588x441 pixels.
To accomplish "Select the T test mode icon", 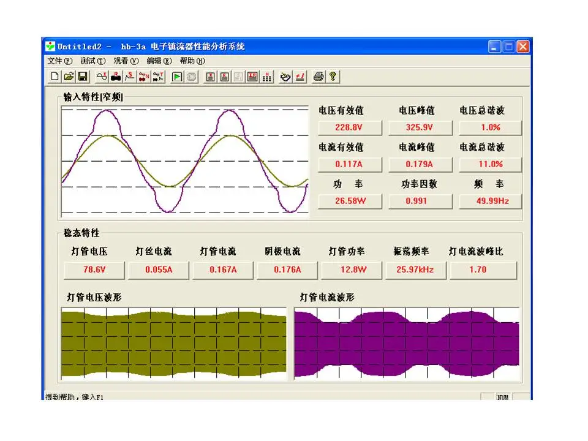I will point(158,77).
